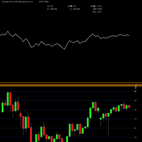
Task: Click the 172 price axis label
Action: 135,119
